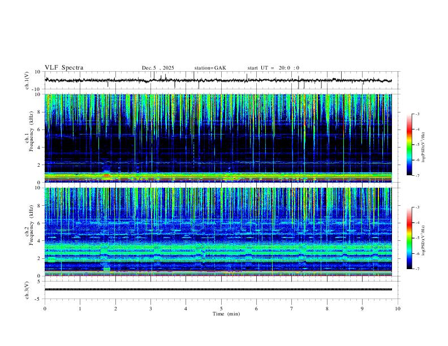This screenshot has width=448, height=346.
Task: Select the log(PSD) label beside ch.1 colorbar
Action: coord(424,147)
